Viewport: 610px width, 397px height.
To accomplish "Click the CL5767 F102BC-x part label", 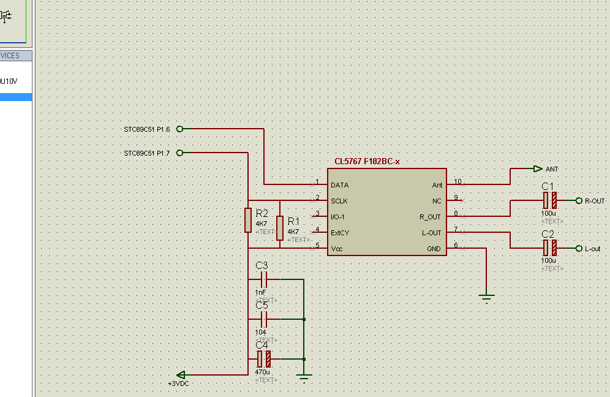I will (x=367, y=162).
